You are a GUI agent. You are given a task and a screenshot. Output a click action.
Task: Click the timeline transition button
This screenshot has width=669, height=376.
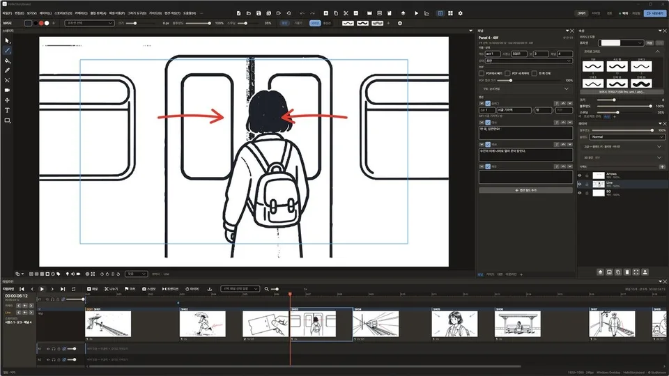pos(170,289)
